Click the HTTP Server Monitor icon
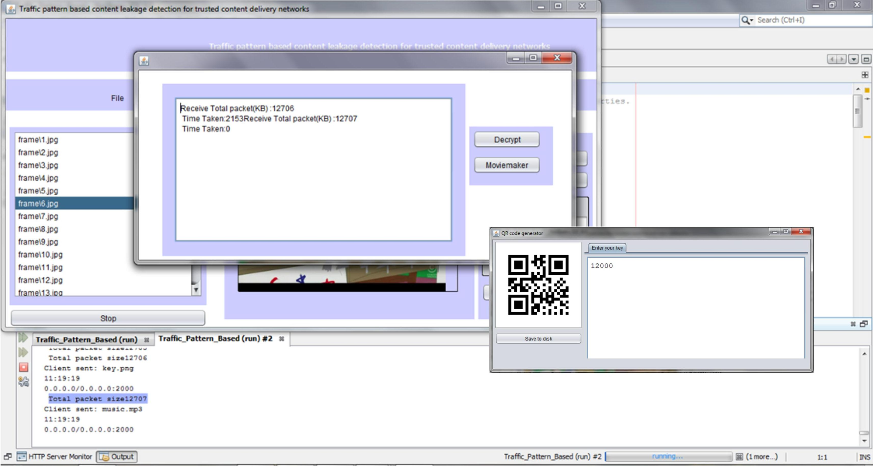The width and height of the screenshot is (873, 467). click(x=22, y=457)
